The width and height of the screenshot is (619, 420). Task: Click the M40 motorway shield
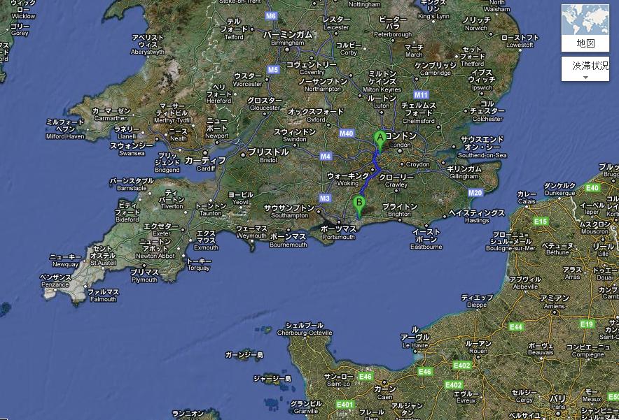pyautogui.click(x=346, y=133)
